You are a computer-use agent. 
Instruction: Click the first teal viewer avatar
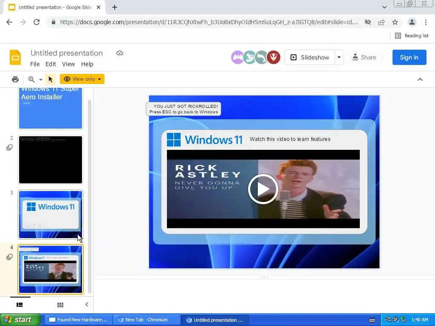coord(249,57)
